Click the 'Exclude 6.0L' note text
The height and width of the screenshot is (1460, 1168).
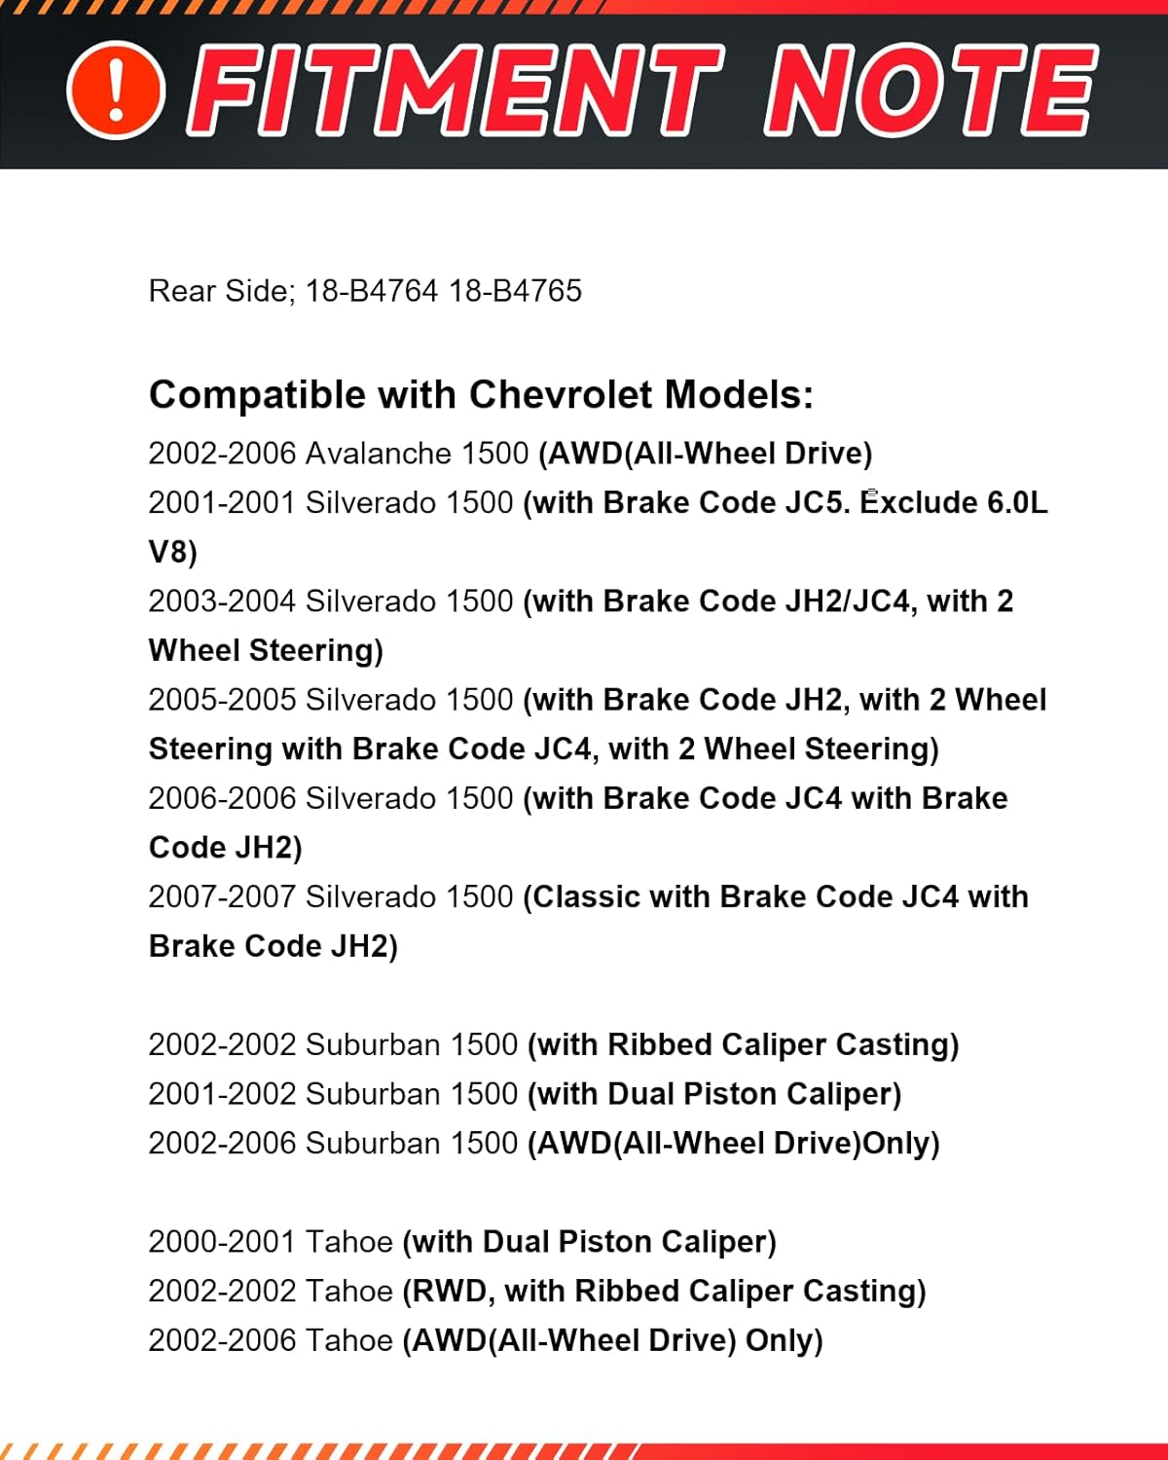954,503
